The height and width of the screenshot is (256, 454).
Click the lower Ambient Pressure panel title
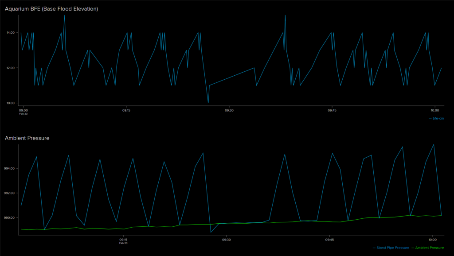27,138
